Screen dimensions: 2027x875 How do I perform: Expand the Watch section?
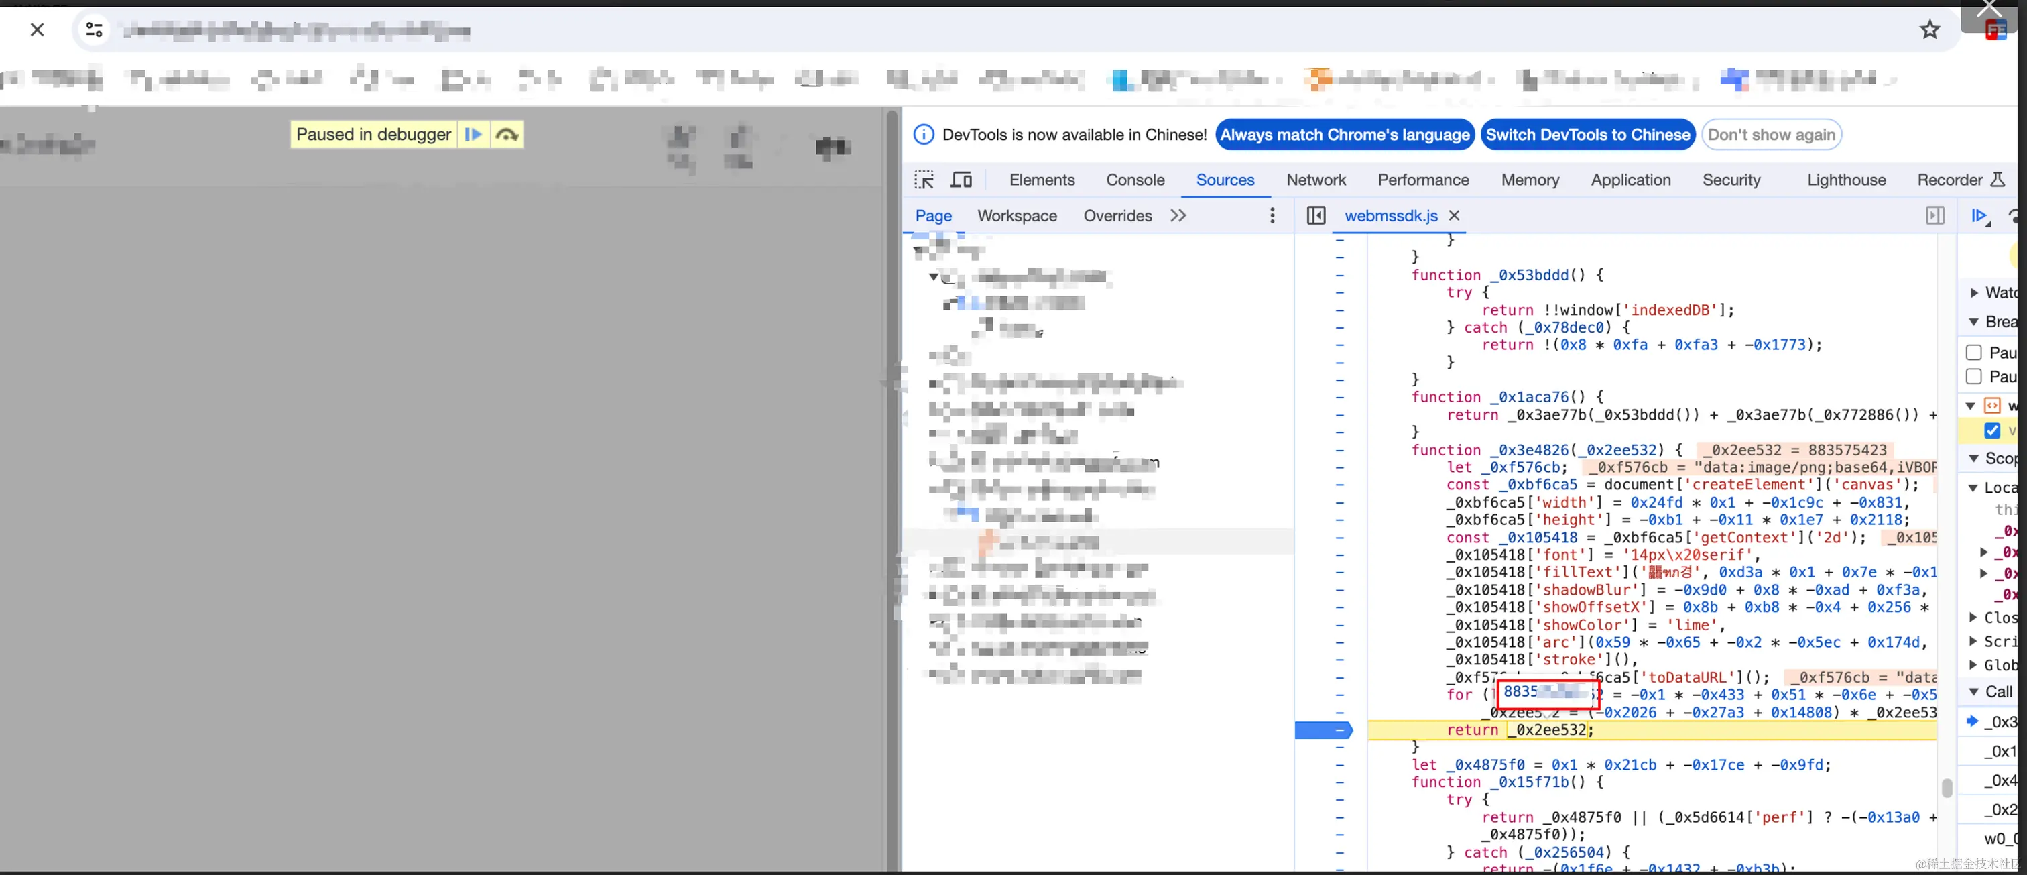click(x=1974, y=293)
